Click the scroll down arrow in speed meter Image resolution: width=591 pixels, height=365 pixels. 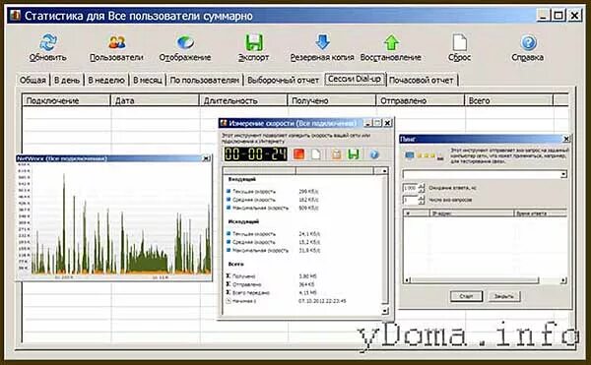(385, 311)
